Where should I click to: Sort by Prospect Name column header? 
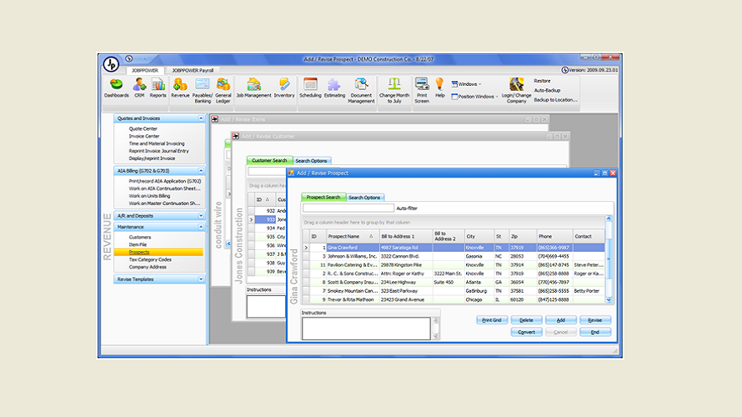pyautogui.click(x=353, y=236)
